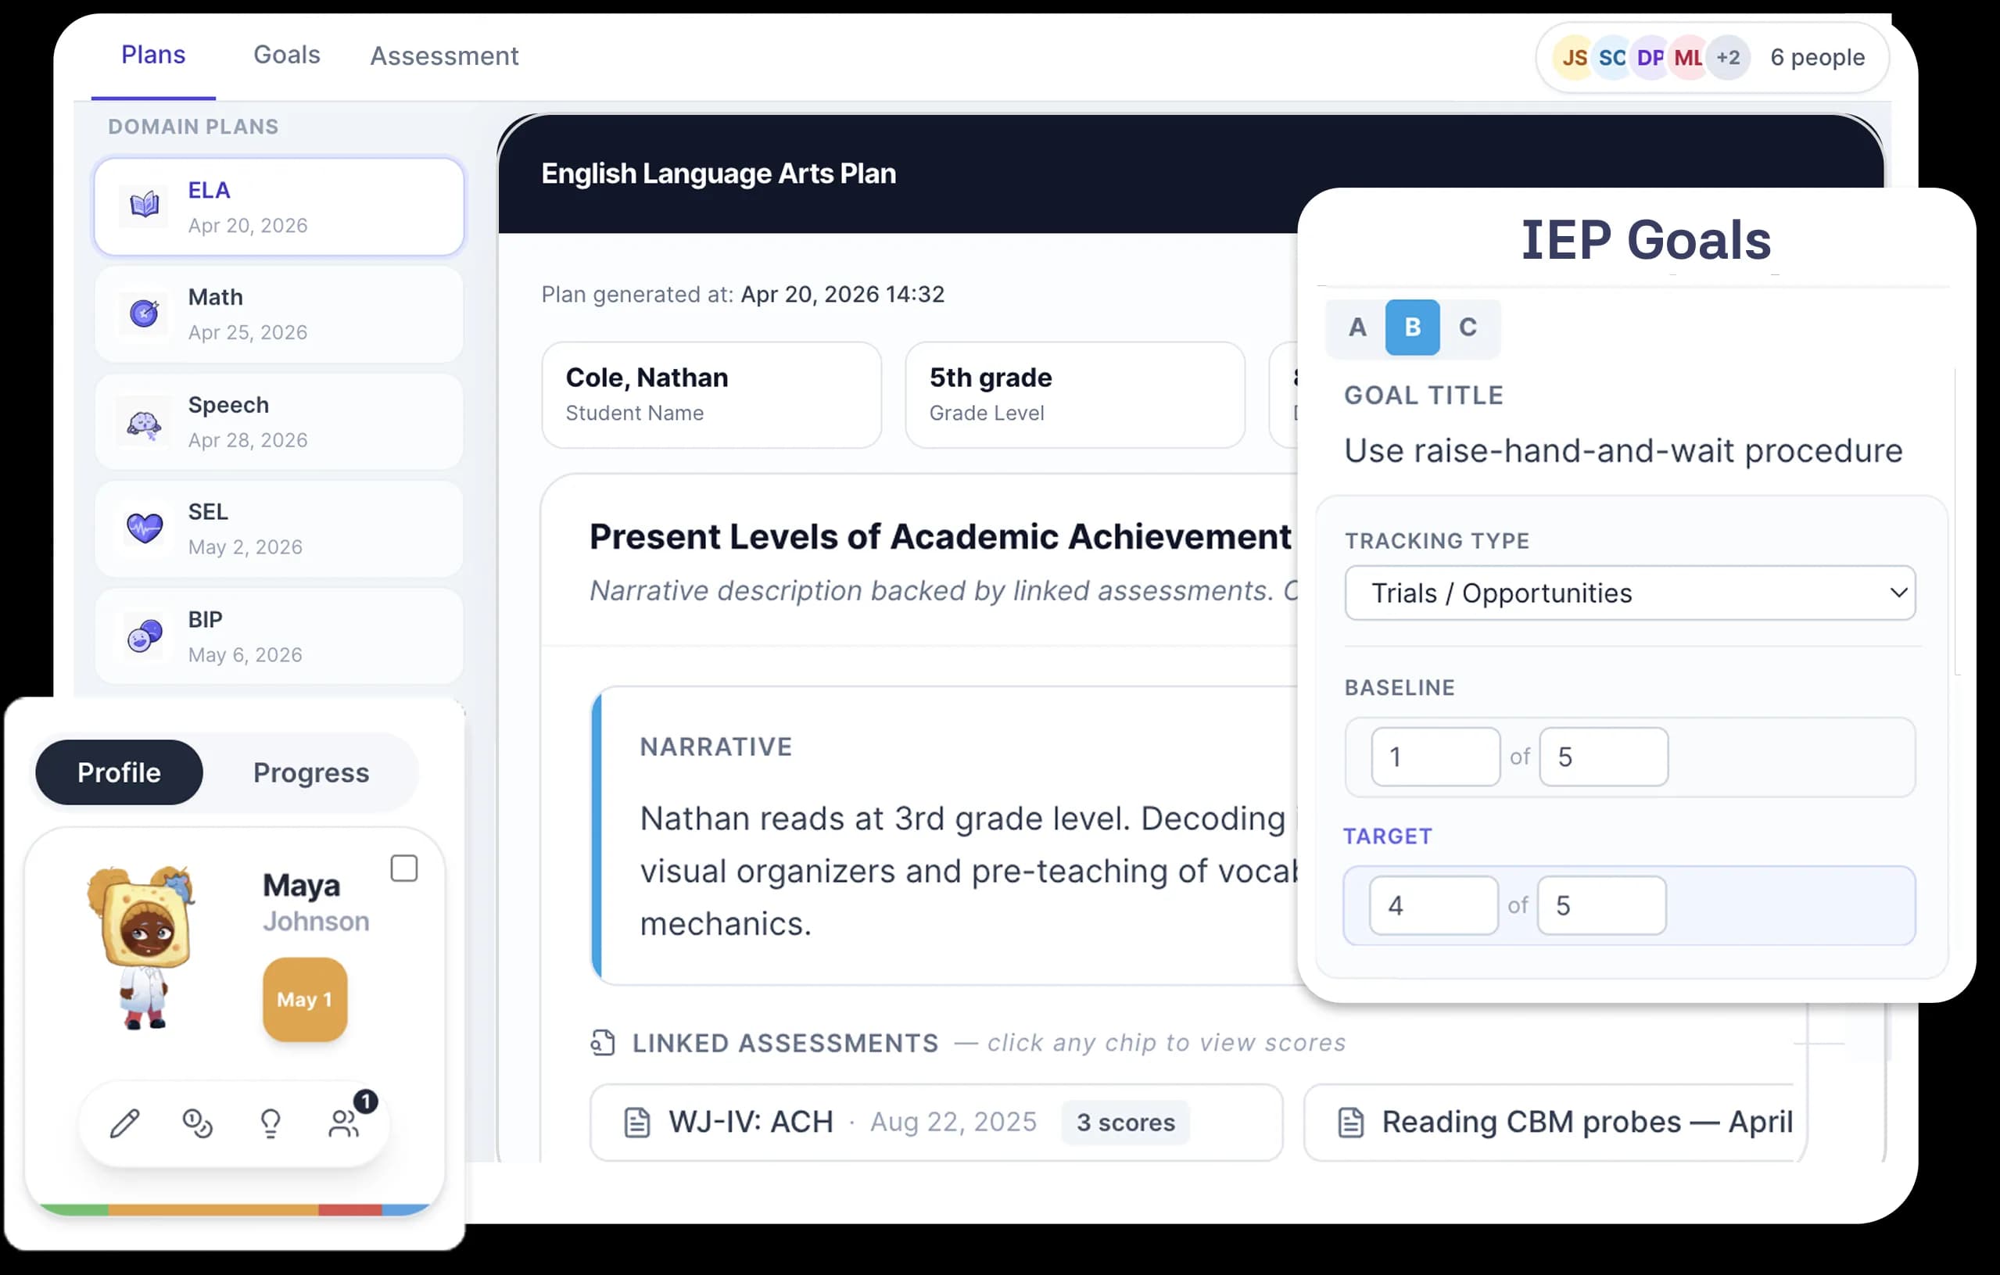Click the Baseline first value field

(x=1435, y=757)
